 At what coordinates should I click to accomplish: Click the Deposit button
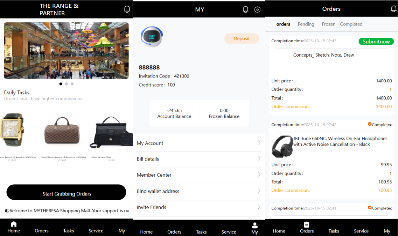pos(242,38)
